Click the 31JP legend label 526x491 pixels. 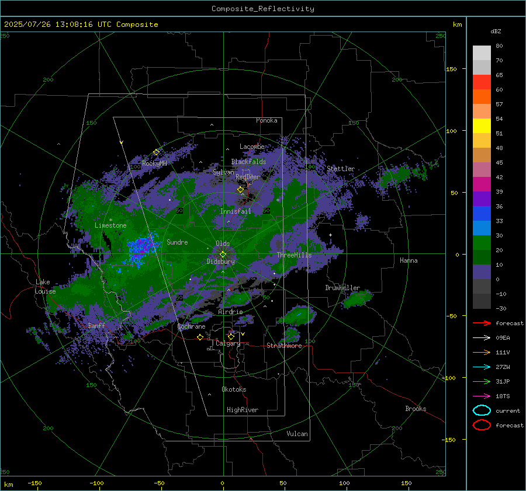pyautogui.click(x=503, y=381)
